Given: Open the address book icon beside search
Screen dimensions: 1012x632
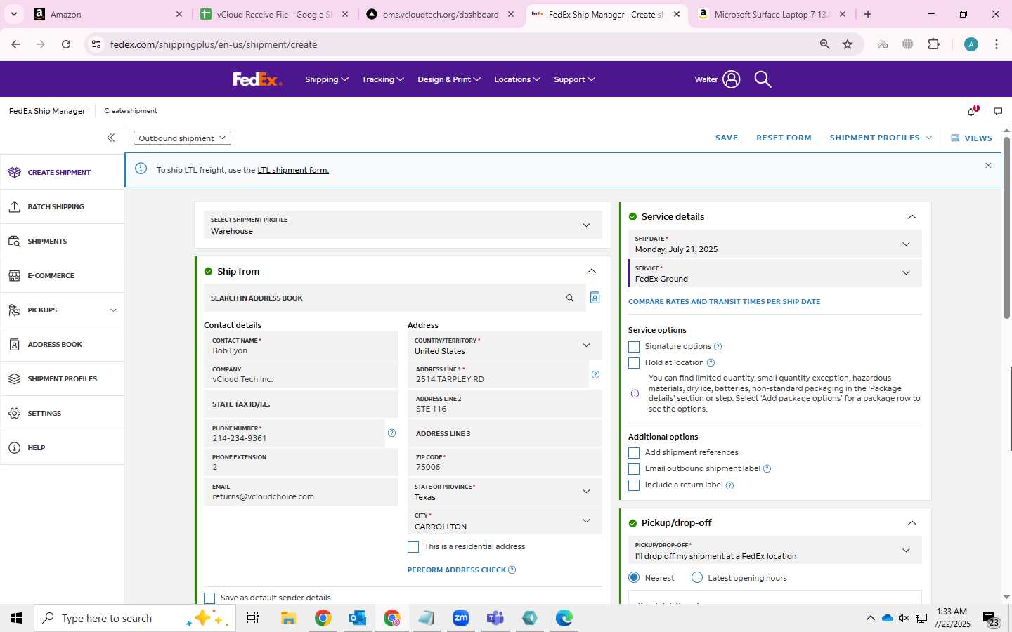Looking at the screenshot, I should 595,298.
